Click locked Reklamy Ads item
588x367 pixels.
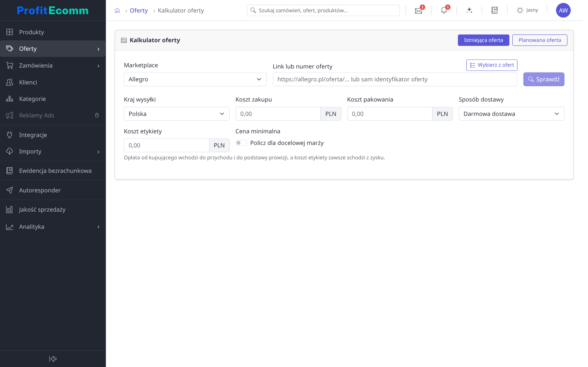point(53,115)
